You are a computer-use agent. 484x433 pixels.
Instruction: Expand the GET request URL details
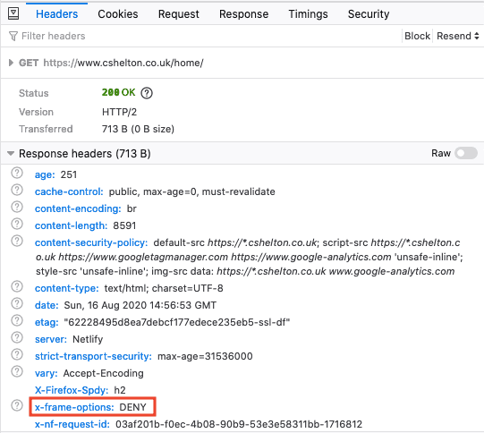11,63
